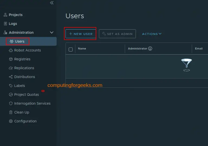Collapse the sidebar with double chevron
The image size is (208, 146).
coord(52,3)
